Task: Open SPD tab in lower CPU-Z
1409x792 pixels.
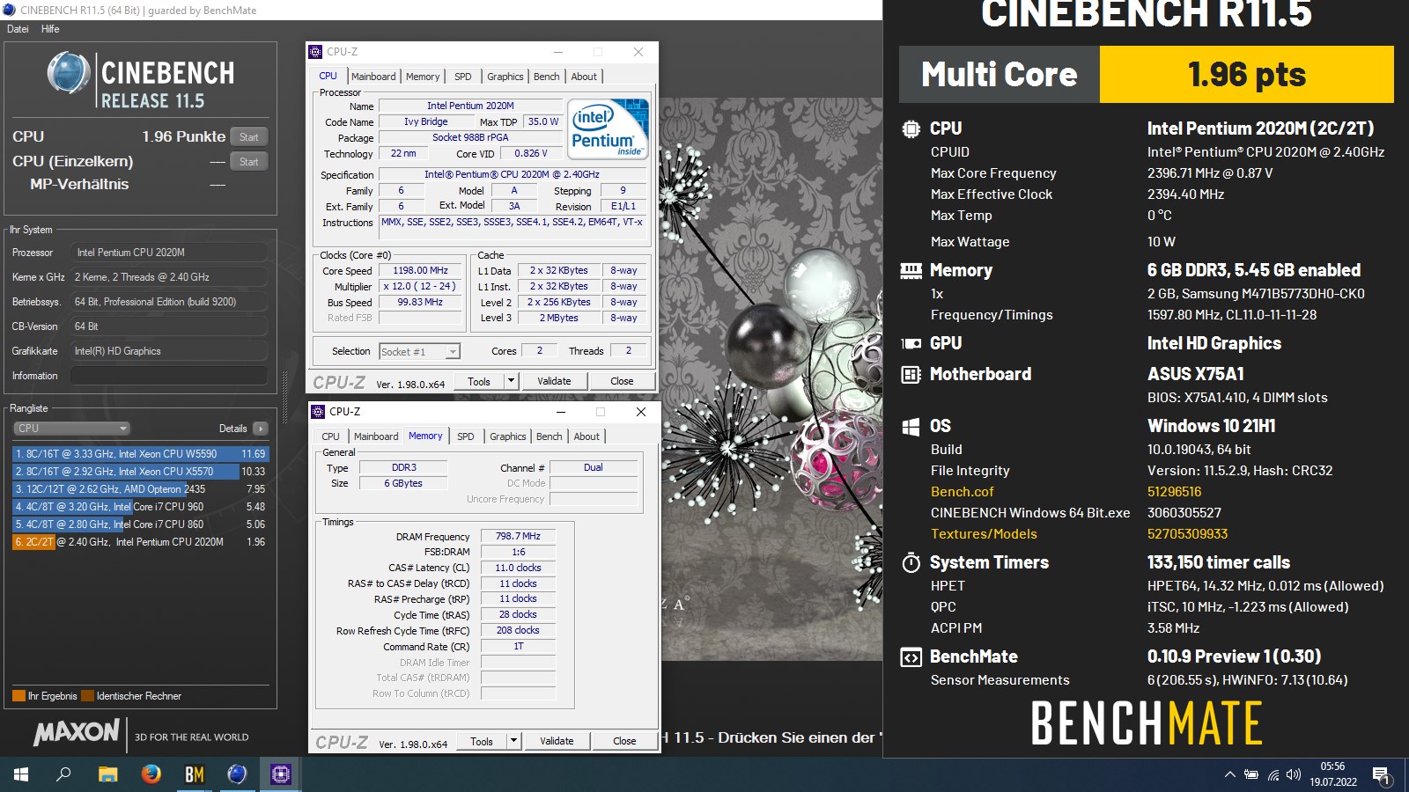Action: coord(466,436)
